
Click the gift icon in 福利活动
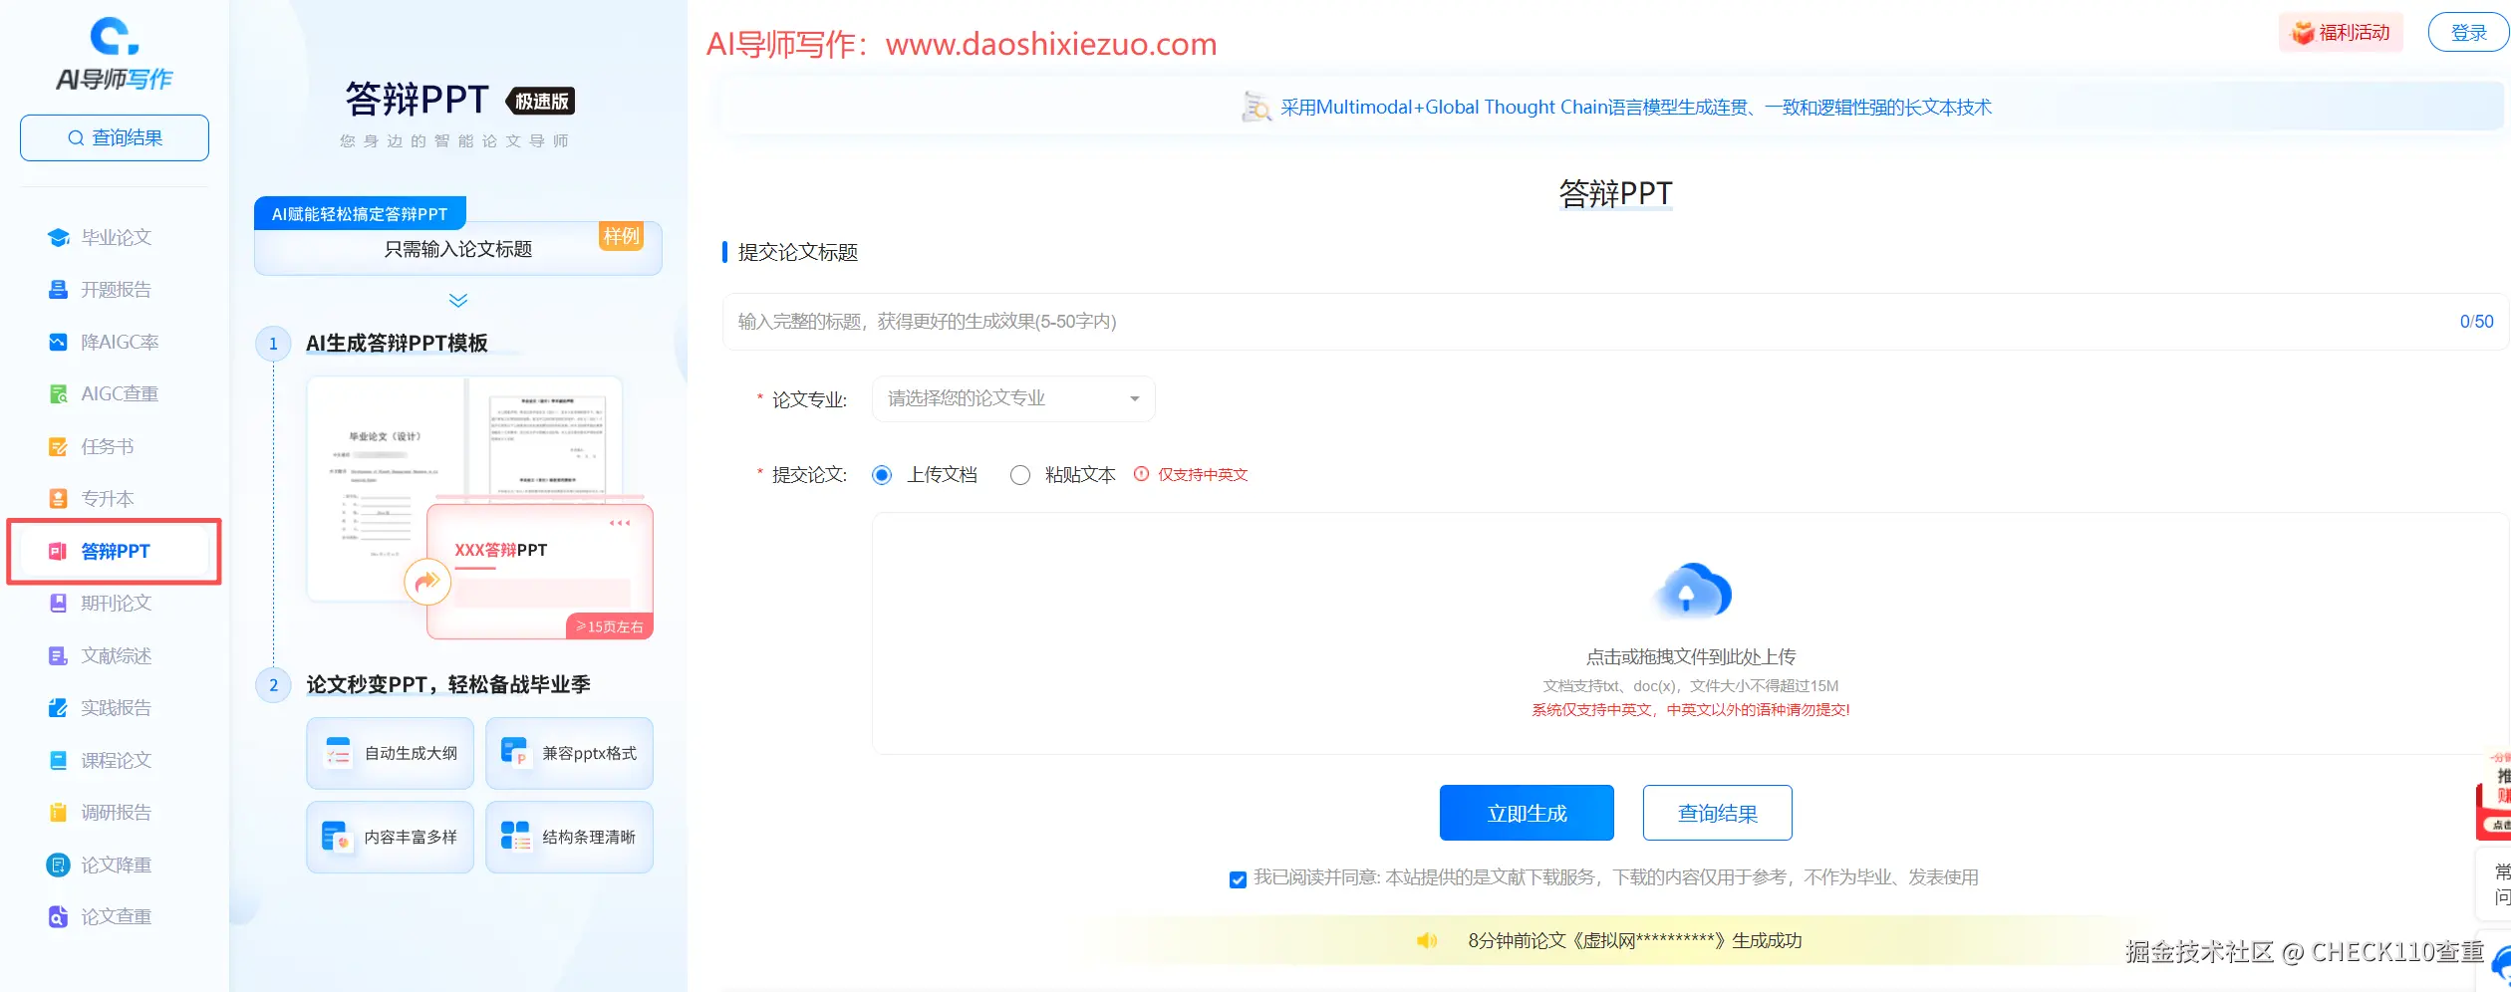pyautogui.click(x=2303, y=32)
